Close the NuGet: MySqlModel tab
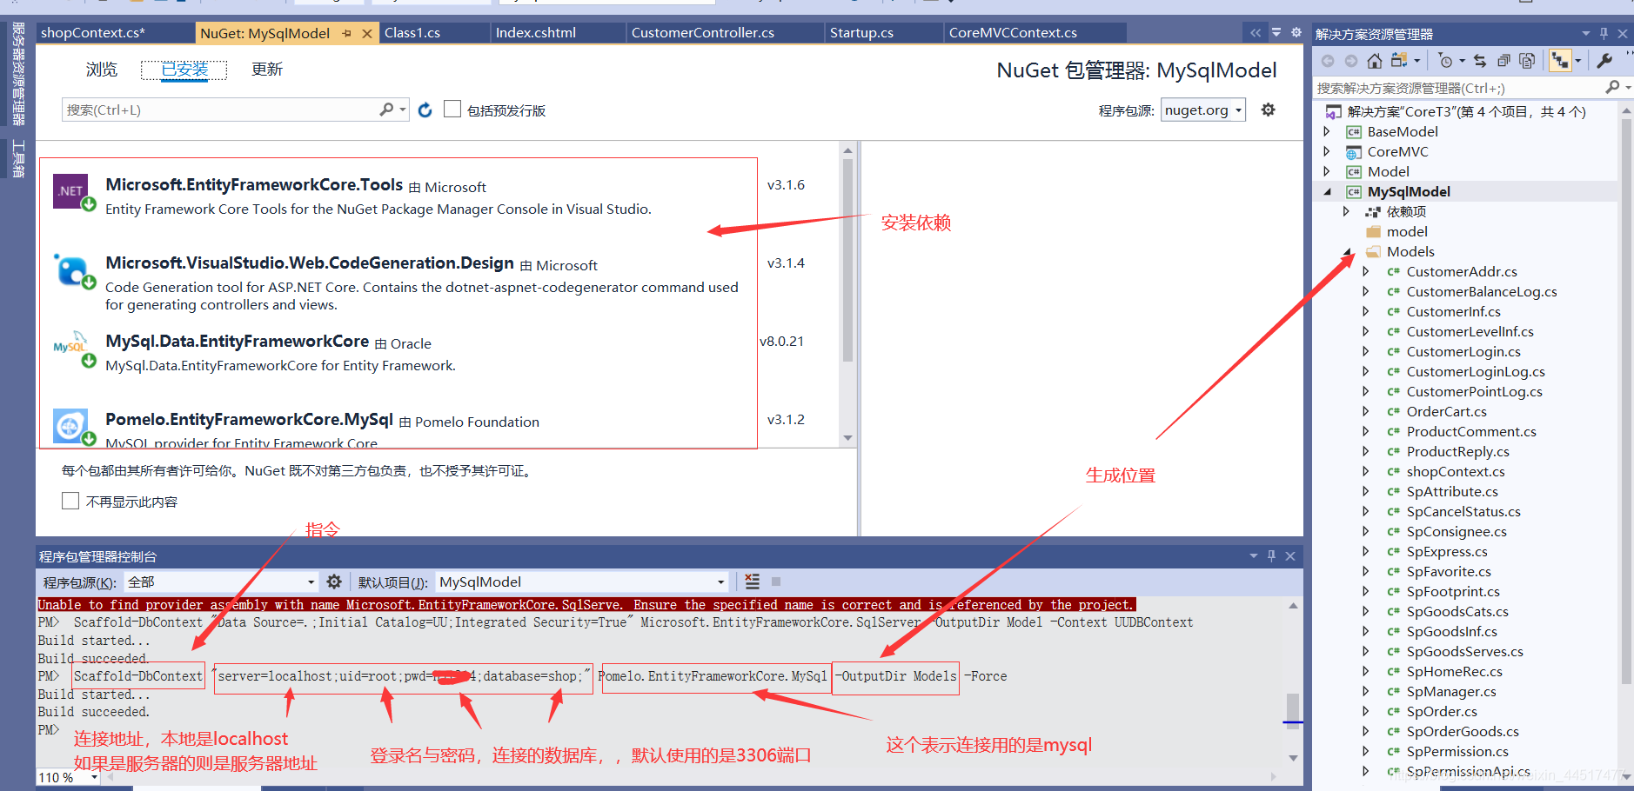Viewport: 1634px width, 791px height. [x=367, y=34]
